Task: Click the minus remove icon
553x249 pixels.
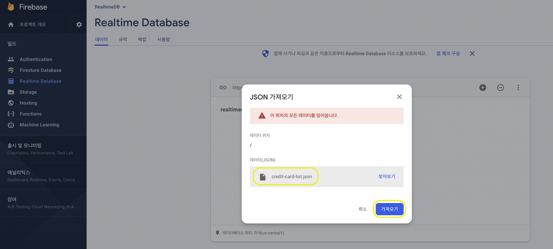Action: click(x=500, y=88)
